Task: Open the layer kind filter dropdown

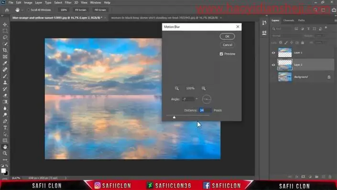Action: pos(282,29)
